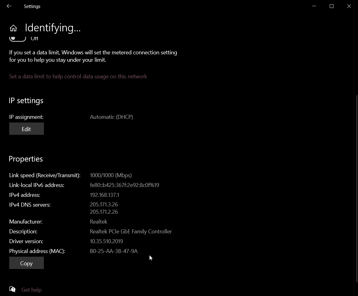358x296 pixels.
Task: Click the driver version 10.35.510.2019 text
Action: [106, 241]
